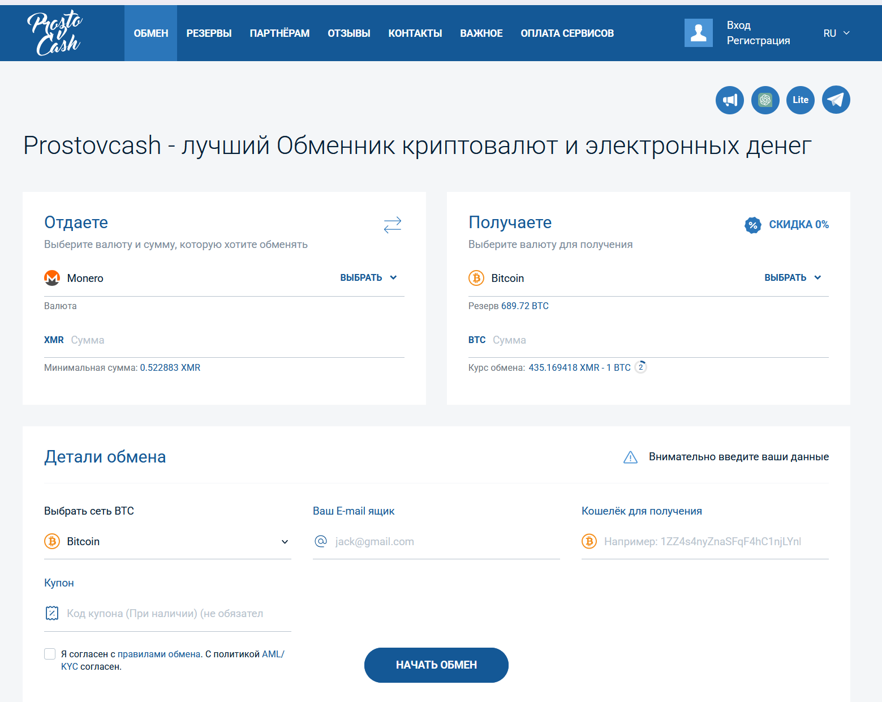Tick the exchange rules agreement checkbox
The width and height of the screenshot is (882, 702).
pos(50,654)
